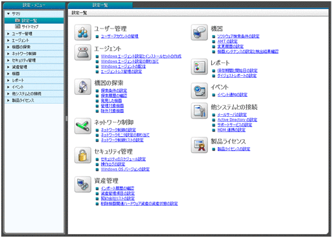Collapse the サマリ tree node
The image size is (333, 238).
[8, 14]
